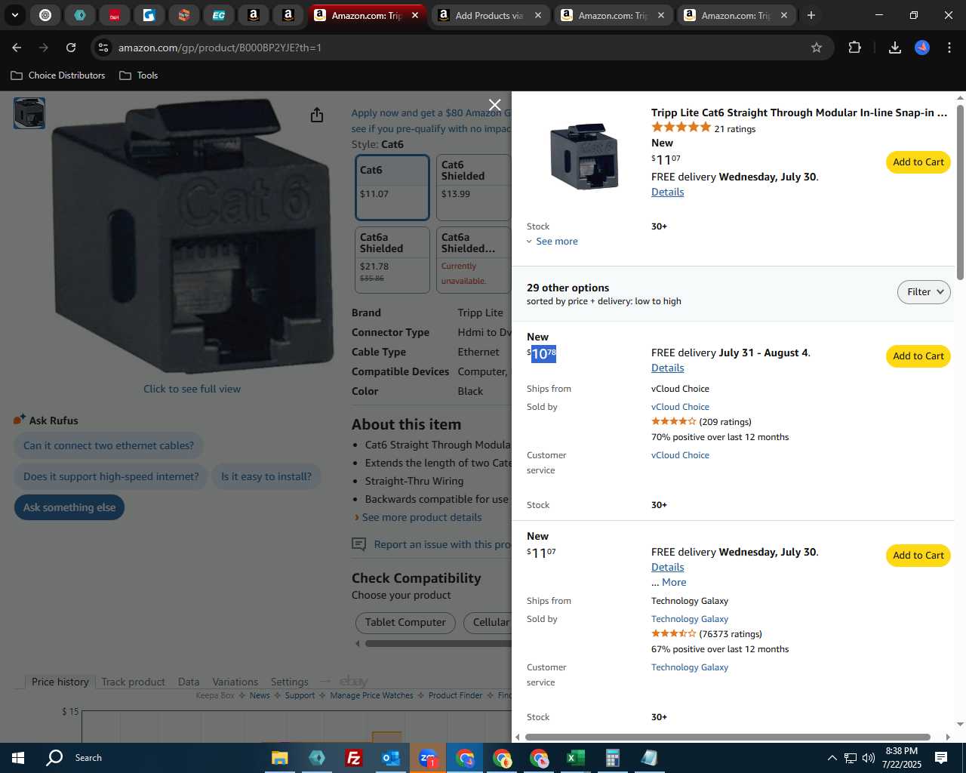
Task: Close the other sellers side panel
Action: pos(494,105)
